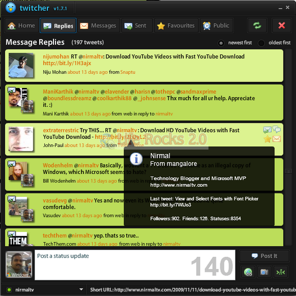Viewport: 296px width, 296px height.
Task: Refresh tweets with the green arrows icon
Action: coord(257,26)
